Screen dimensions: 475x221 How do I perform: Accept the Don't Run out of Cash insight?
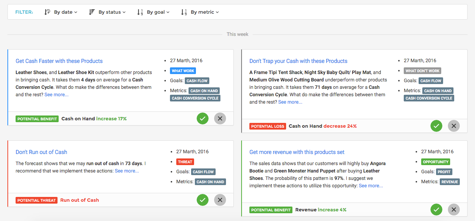click(203, 200)
